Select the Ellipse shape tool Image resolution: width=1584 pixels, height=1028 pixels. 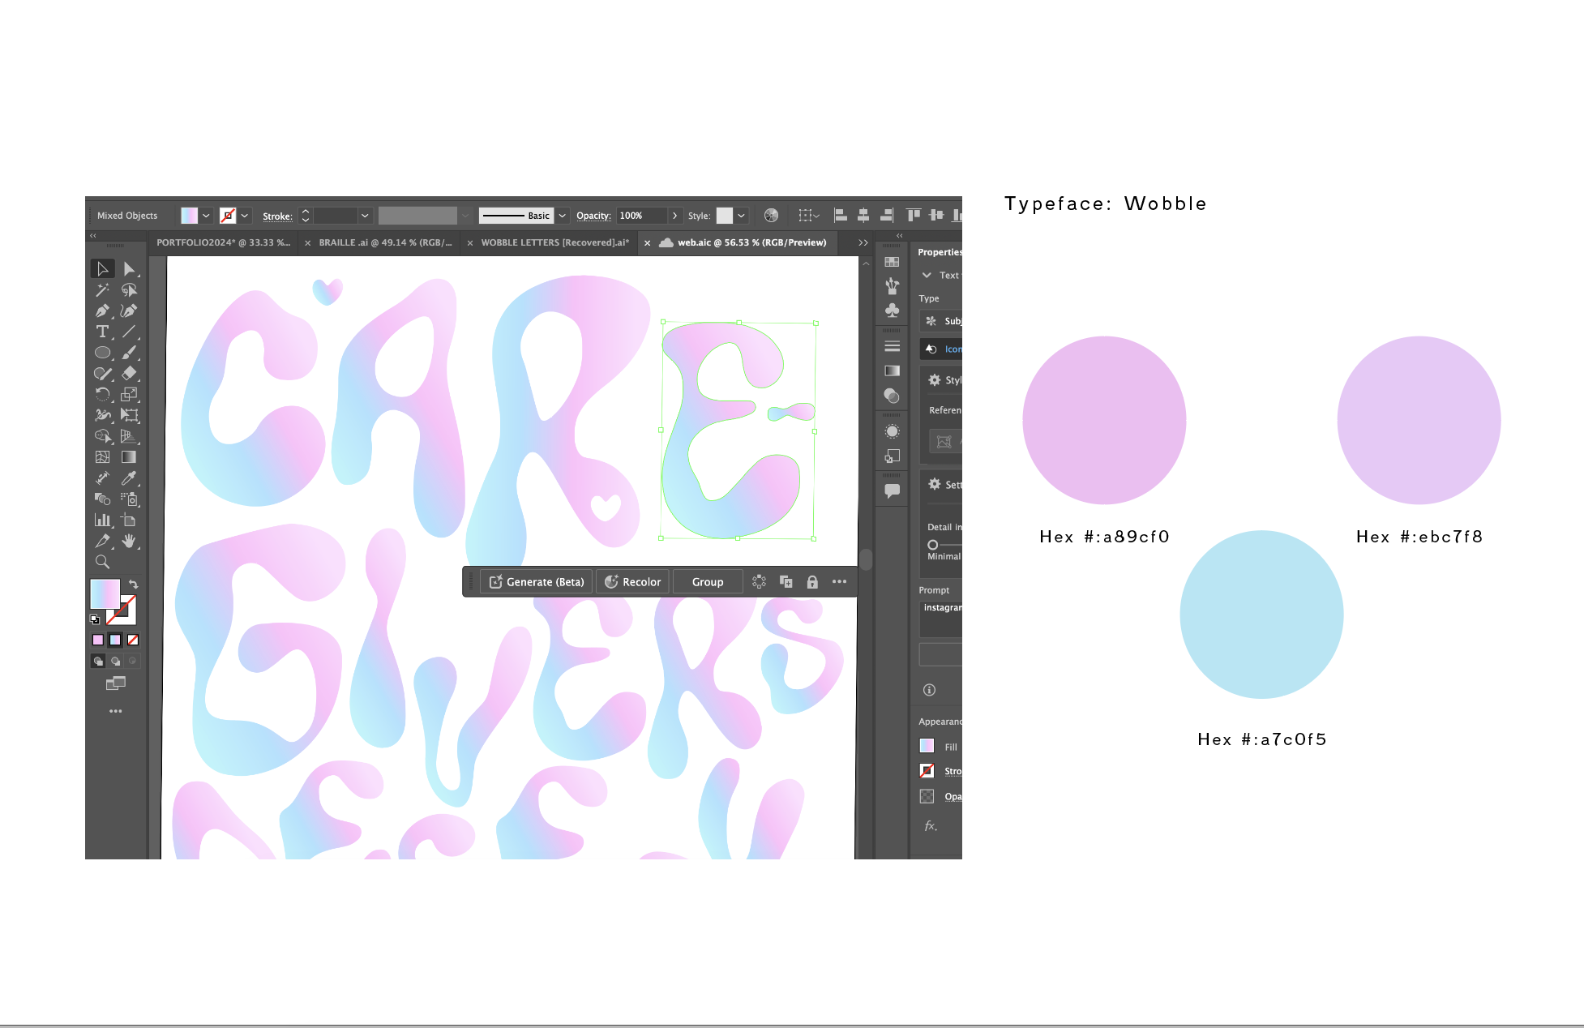[102, 353]
